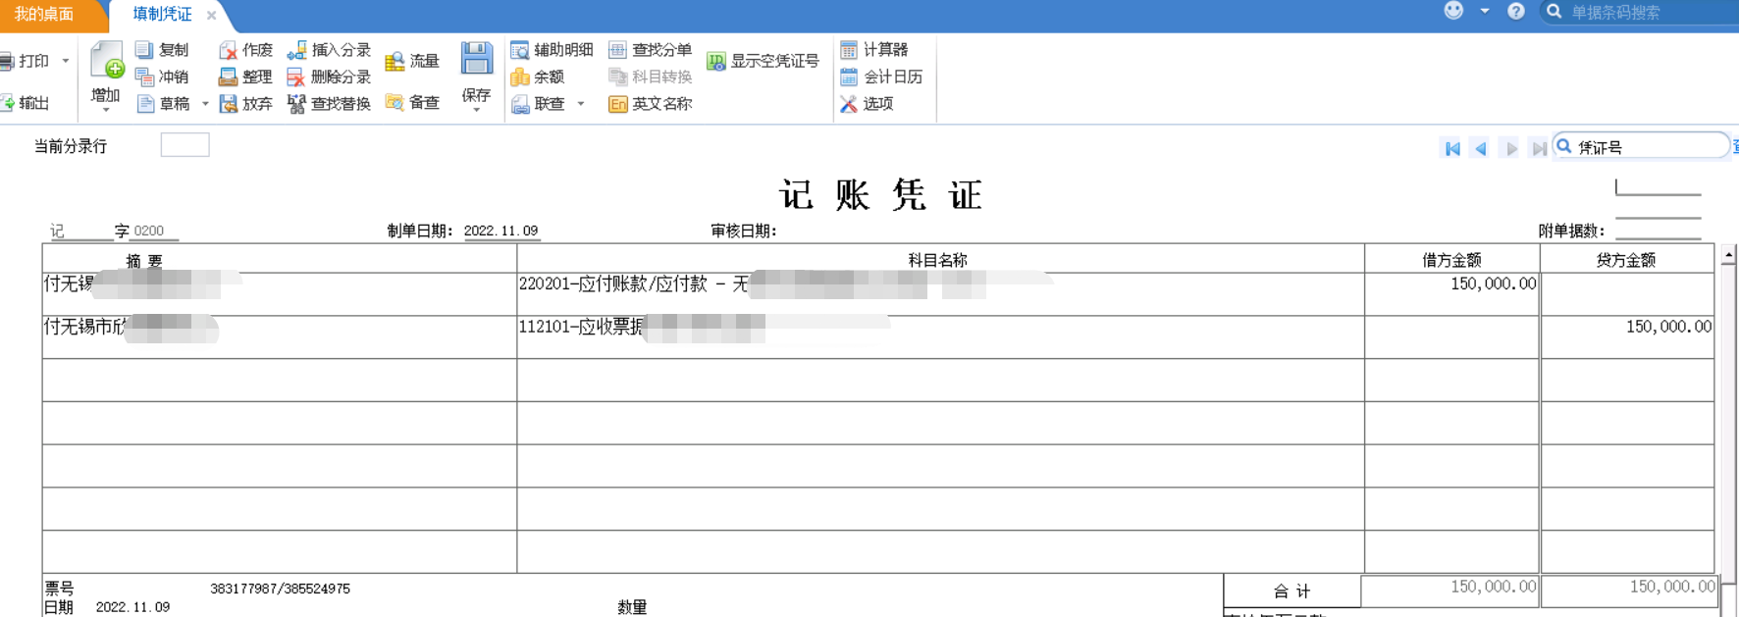
Task: Click the Cash Flow (流量) icon
Action: [x=395, y=61]
